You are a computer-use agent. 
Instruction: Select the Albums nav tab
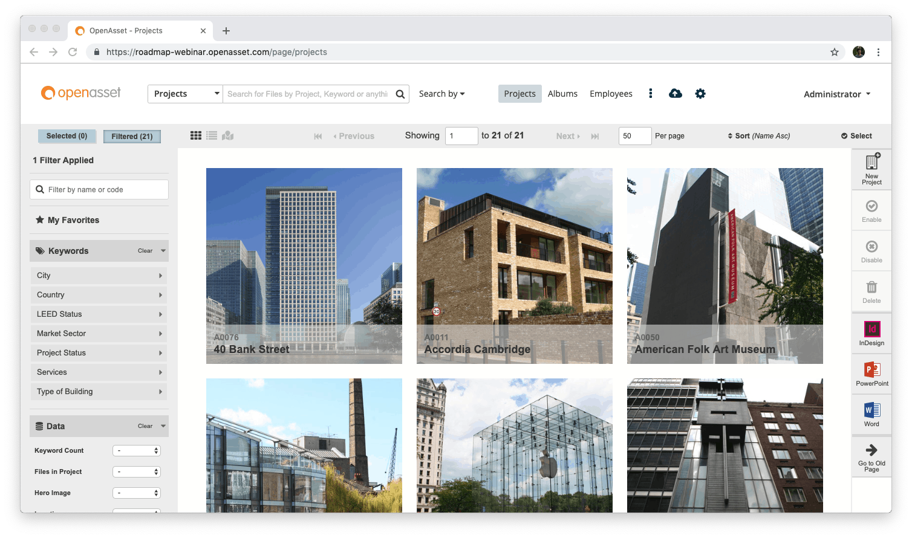tap(562, 94)
